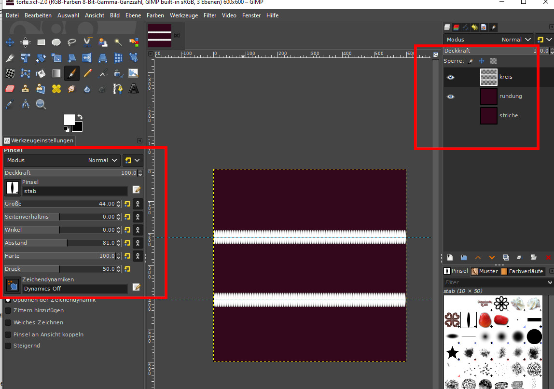Switch to the Farbverläufe tab
The image size is (554, 389).
tap(522, 271)
